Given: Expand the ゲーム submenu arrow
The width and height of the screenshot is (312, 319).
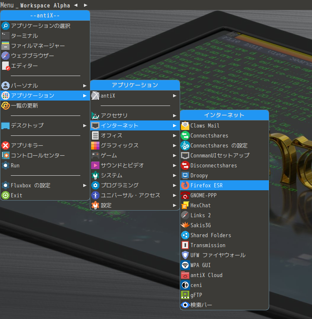Looking at the screenshot, I should click(x=175, y=155).
